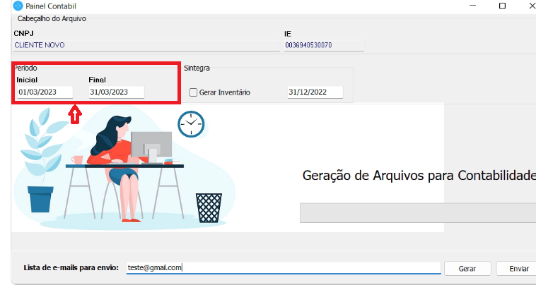The height and width of the screenshot is (285, 536).
Task: Select the Final date field 31/03/2023
Action: 116,92
